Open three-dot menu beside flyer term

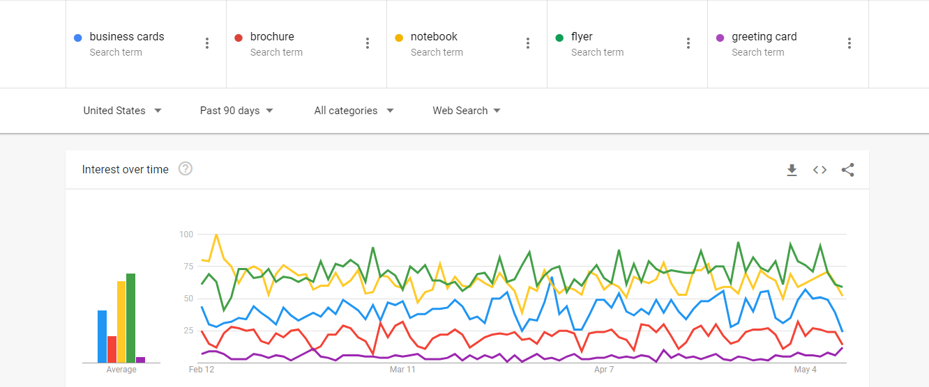point(688,43)
